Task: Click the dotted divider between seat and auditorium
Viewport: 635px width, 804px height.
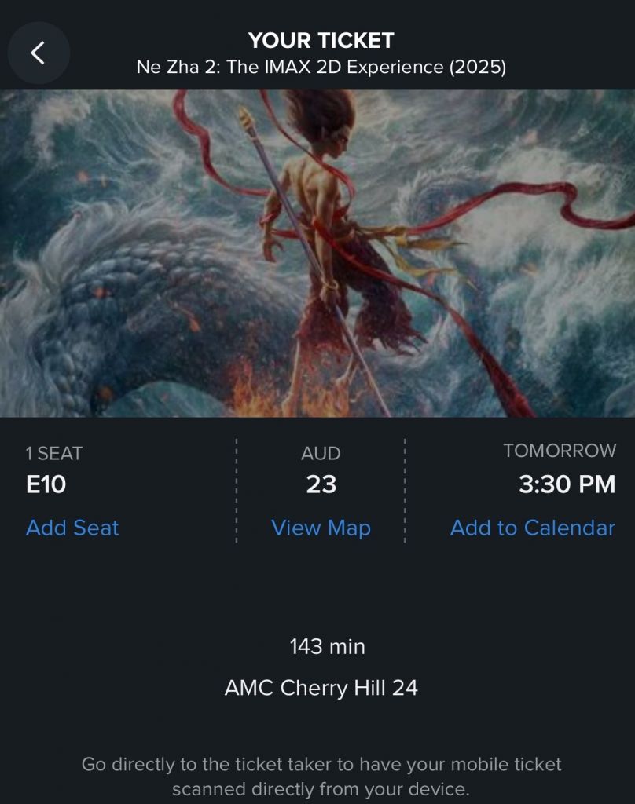Action: (x=236, y=491)
